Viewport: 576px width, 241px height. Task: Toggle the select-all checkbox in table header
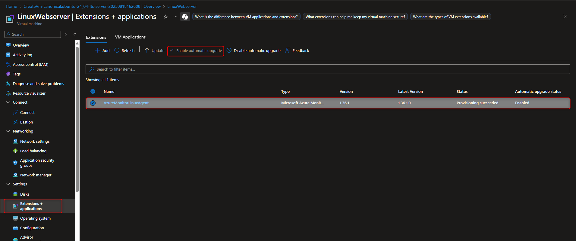[x=93, y=91]
